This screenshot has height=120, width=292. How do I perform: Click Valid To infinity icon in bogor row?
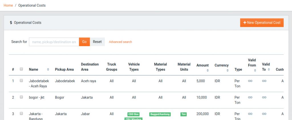click(x=264, y=97)
